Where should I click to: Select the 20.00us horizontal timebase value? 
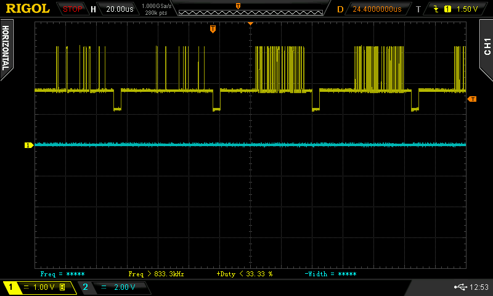click(x=120, y=9)
